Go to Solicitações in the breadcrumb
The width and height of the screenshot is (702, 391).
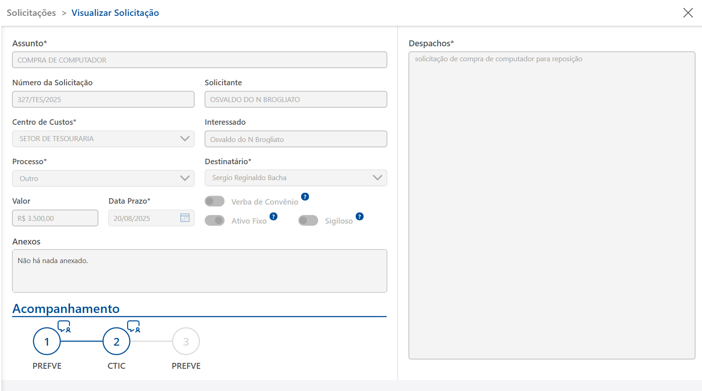coord(31,13)
